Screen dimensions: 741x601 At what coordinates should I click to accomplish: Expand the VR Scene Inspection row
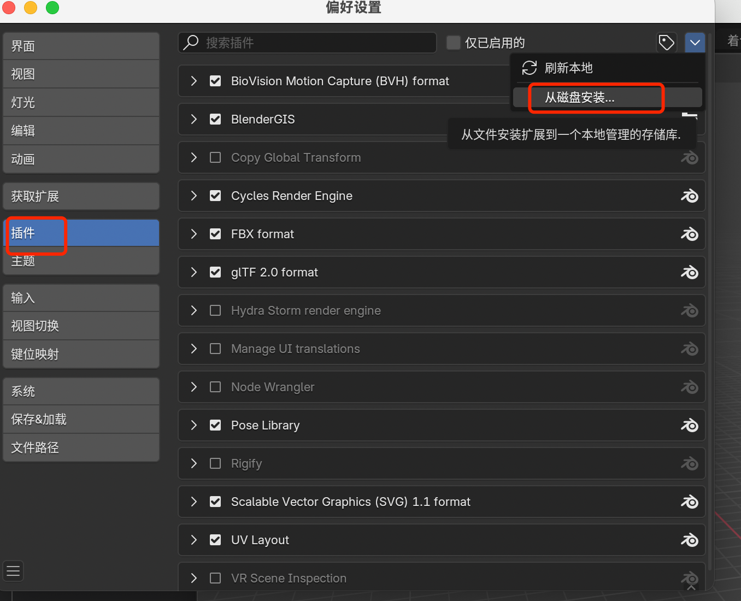(193, 578)
